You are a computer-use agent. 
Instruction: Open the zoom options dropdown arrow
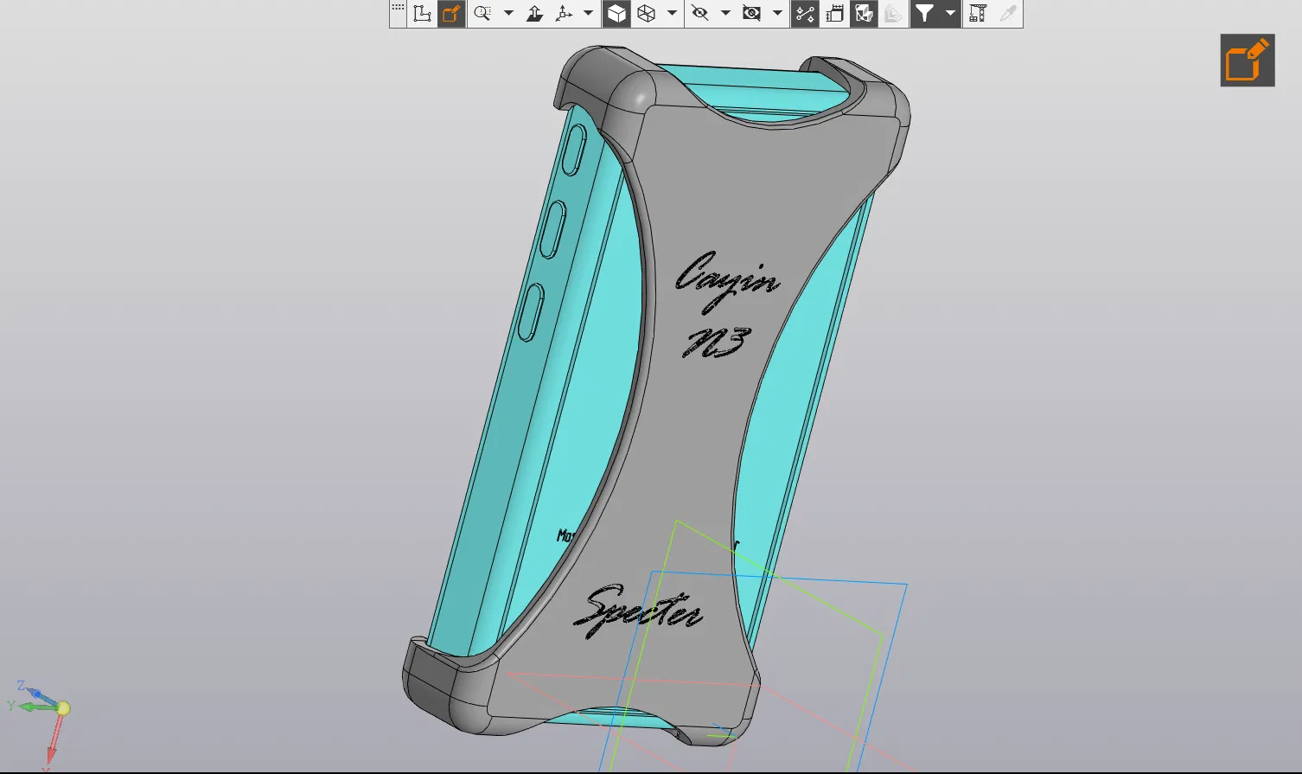pyautogui.click(x=508, y=13)
